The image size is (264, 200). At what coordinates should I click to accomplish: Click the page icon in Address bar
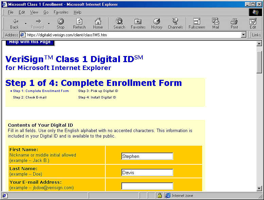[x=23, y=35]
